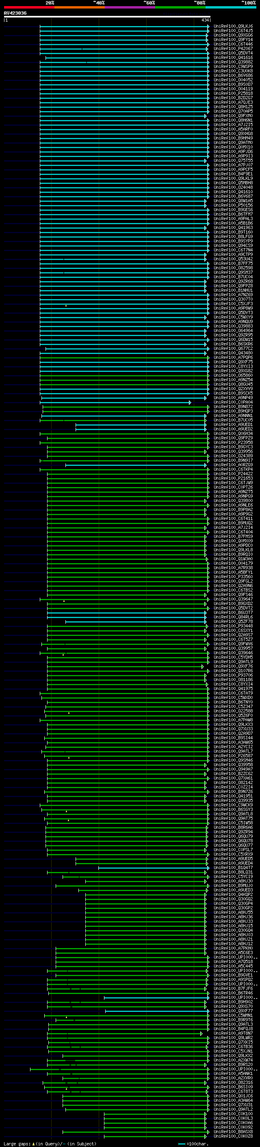Open entry UniRef100_C5Z347
260x1147 pixels.
(233, 707)
